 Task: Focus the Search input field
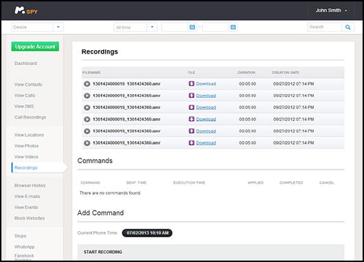tap(325, 27)
